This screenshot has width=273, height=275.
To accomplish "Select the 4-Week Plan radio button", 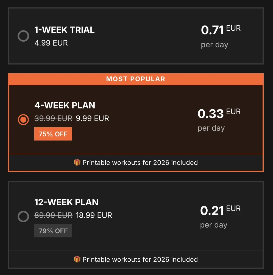I will pos(23,119).
